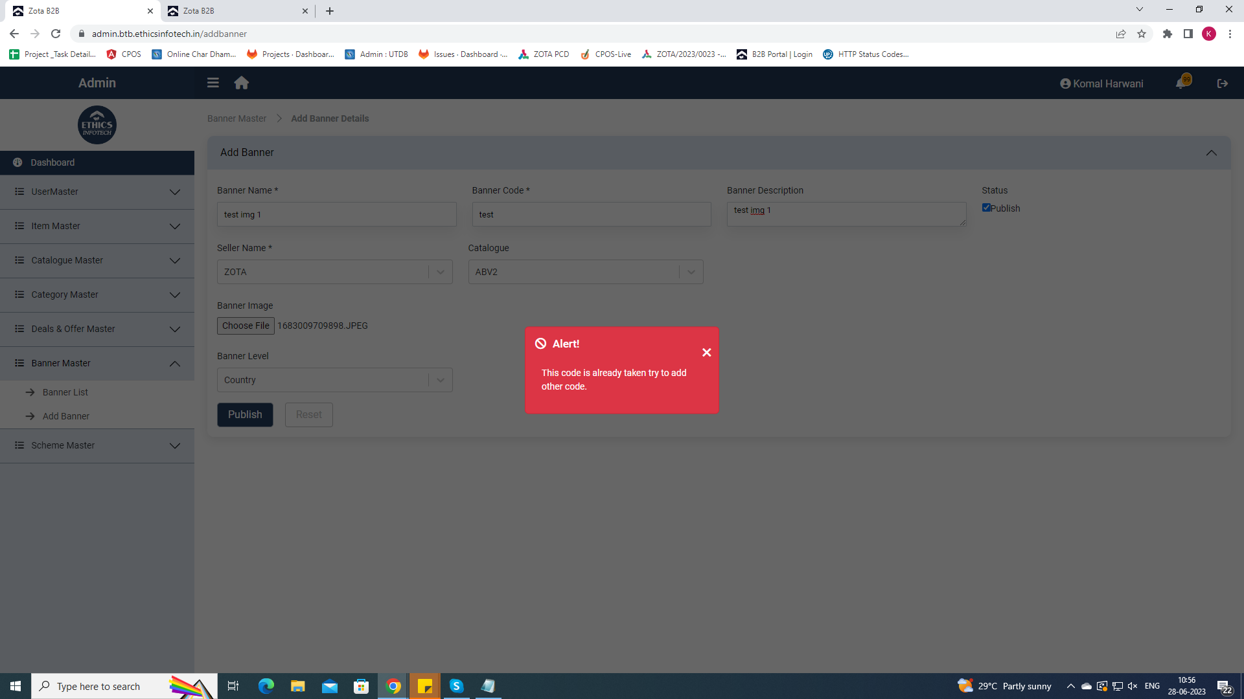Open Banner List in sidebar

click(65, 392)
